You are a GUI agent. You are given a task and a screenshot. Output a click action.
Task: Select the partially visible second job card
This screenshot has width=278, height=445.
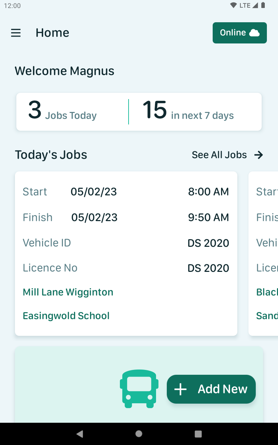263,253
